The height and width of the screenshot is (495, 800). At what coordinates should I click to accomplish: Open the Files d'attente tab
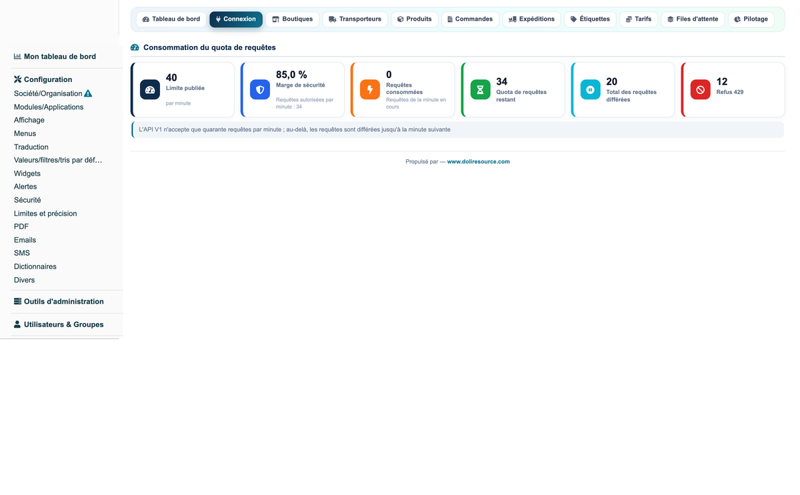pos(693,19)
